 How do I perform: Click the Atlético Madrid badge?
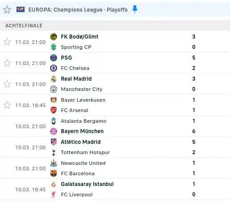[x=54, y=142]
